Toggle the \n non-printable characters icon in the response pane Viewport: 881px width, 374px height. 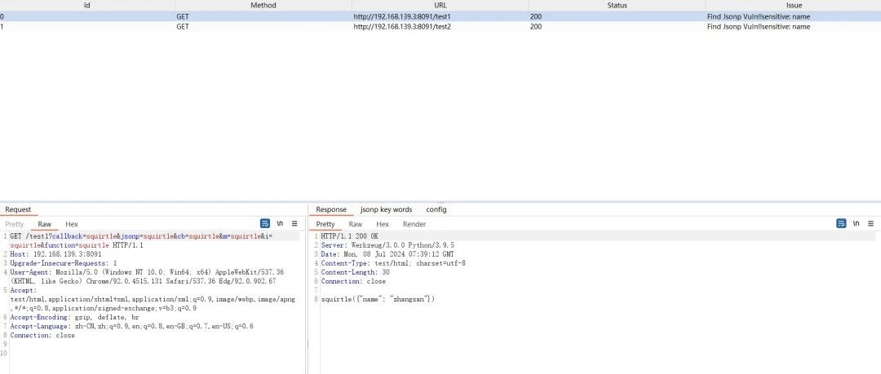pyautogui.click(x=857, y=223)
